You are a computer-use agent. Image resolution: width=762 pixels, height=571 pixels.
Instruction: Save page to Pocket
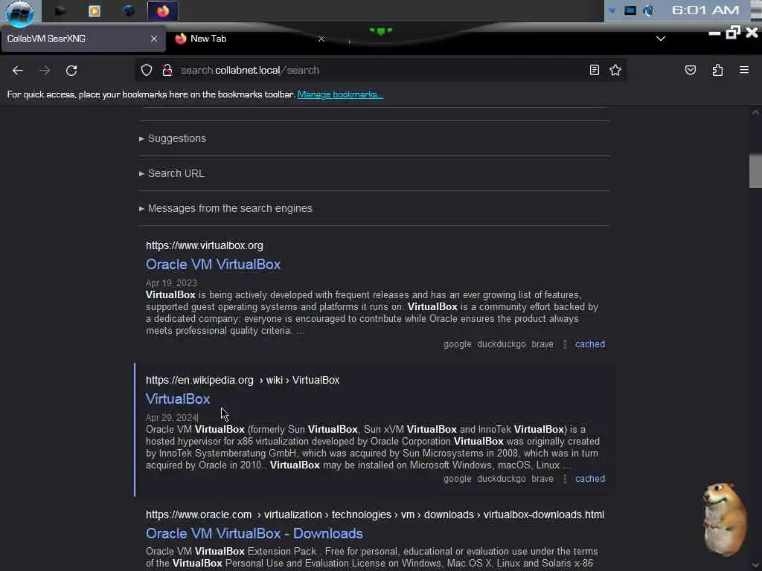tap(690, 70)
